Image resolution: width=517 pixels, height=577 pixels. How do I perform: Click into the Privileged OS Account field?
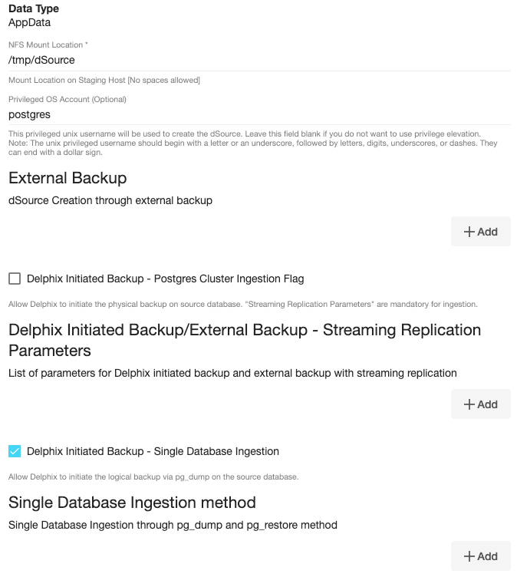click(x=258, y=114)
